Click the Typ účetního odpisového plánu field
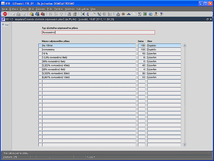214x161 pixels. pos(98,32)
